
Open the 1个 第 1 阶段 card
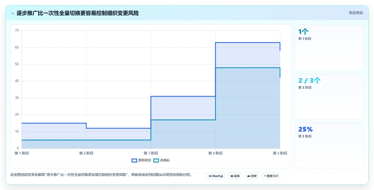329,48
